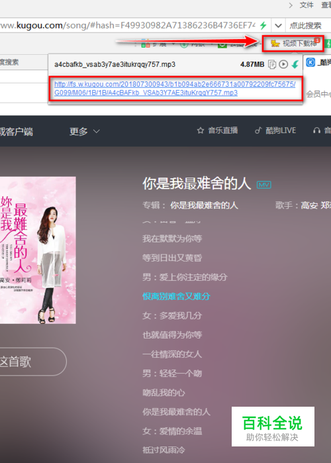Click lyric line 也就值得为你等
This screenshot has height=463, width=331.
[x=172, y=334]
